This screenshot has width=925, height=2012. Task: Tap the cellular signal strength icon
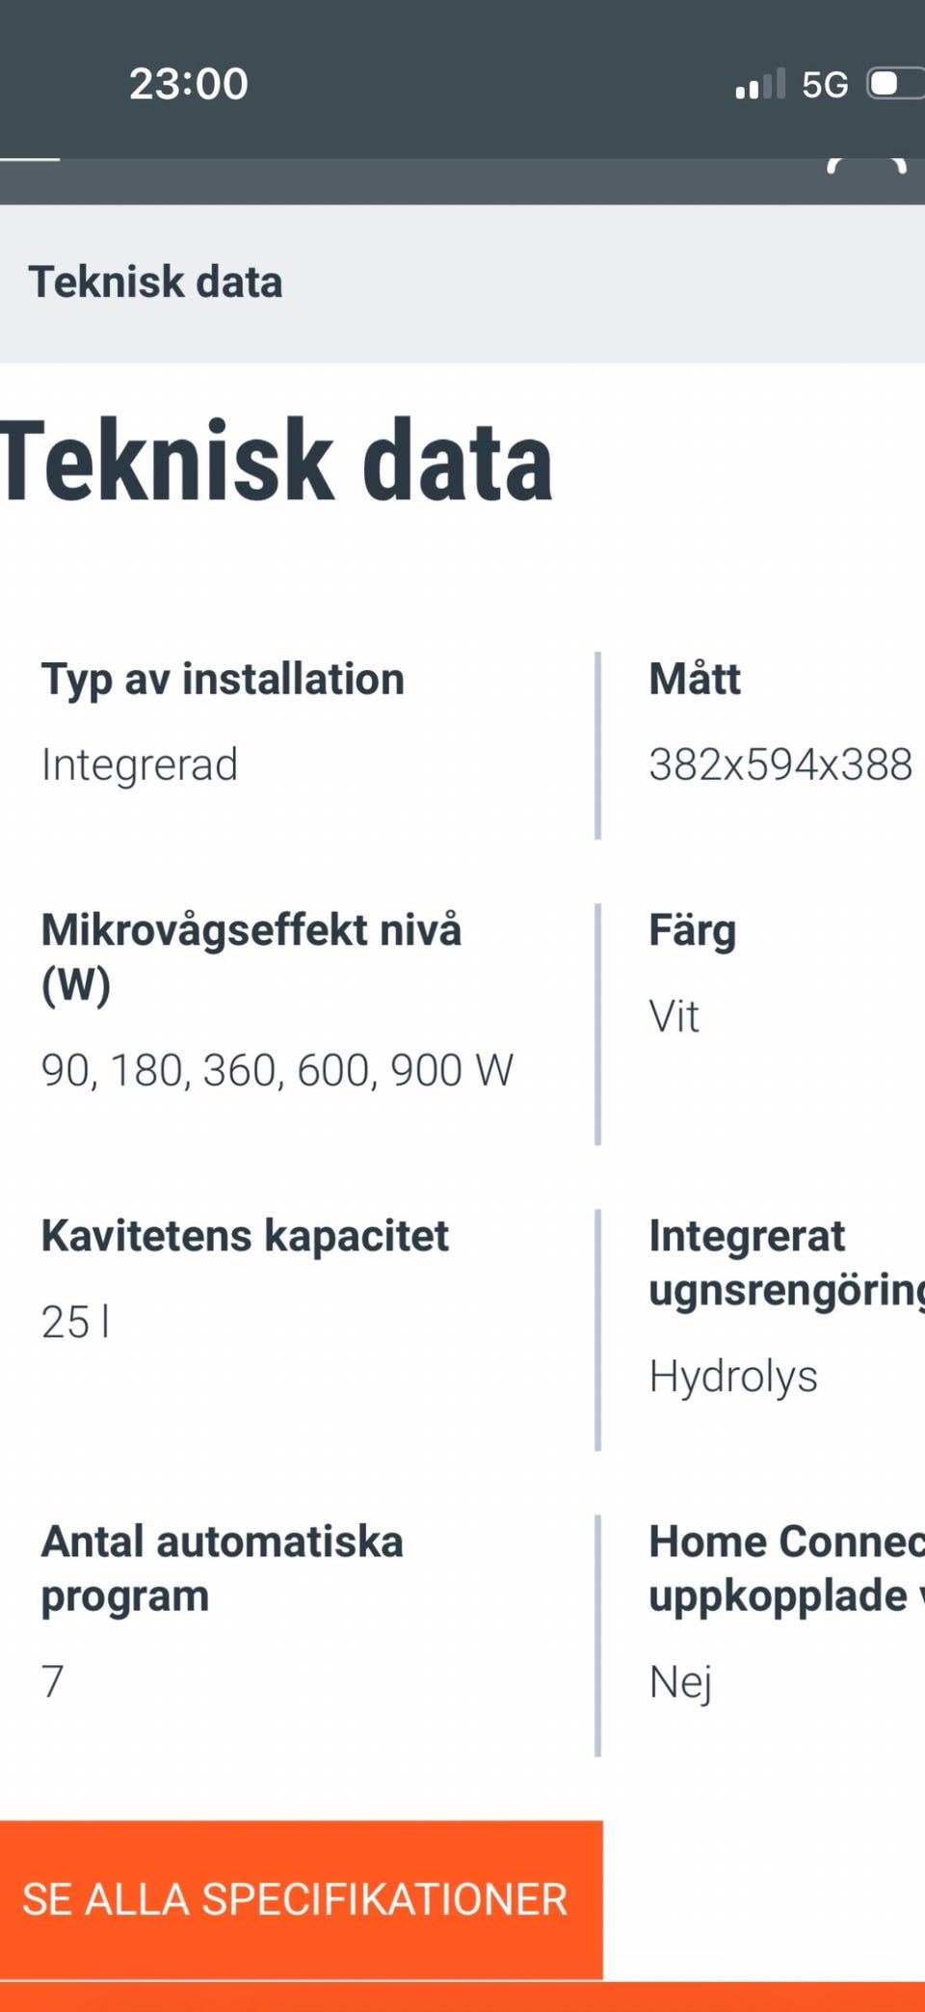click(760, 85)
